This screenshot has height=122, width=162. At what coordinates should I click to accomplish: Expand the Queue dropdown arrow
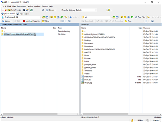pos(56,10)
